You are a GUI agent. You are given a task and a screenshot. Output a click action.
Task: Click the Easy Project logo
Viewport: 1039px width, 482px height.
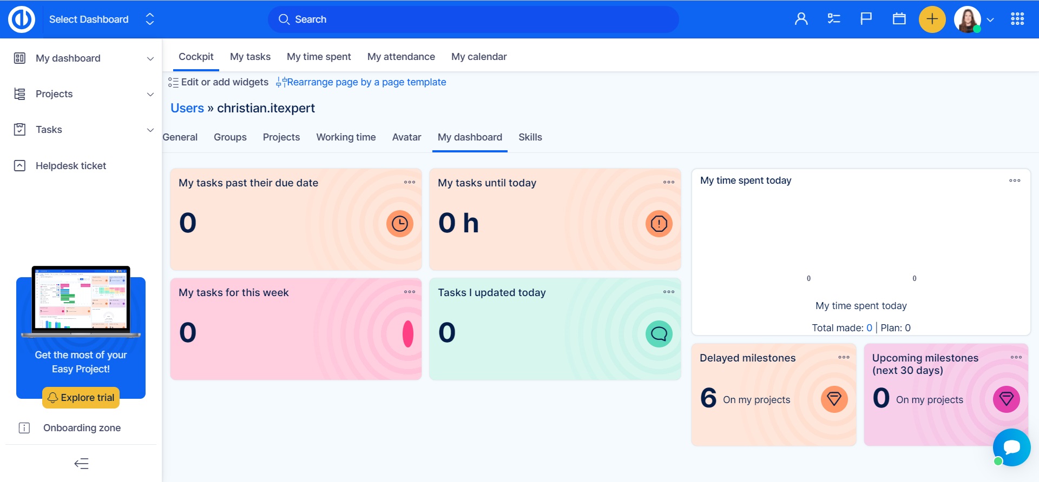(22, 19)
